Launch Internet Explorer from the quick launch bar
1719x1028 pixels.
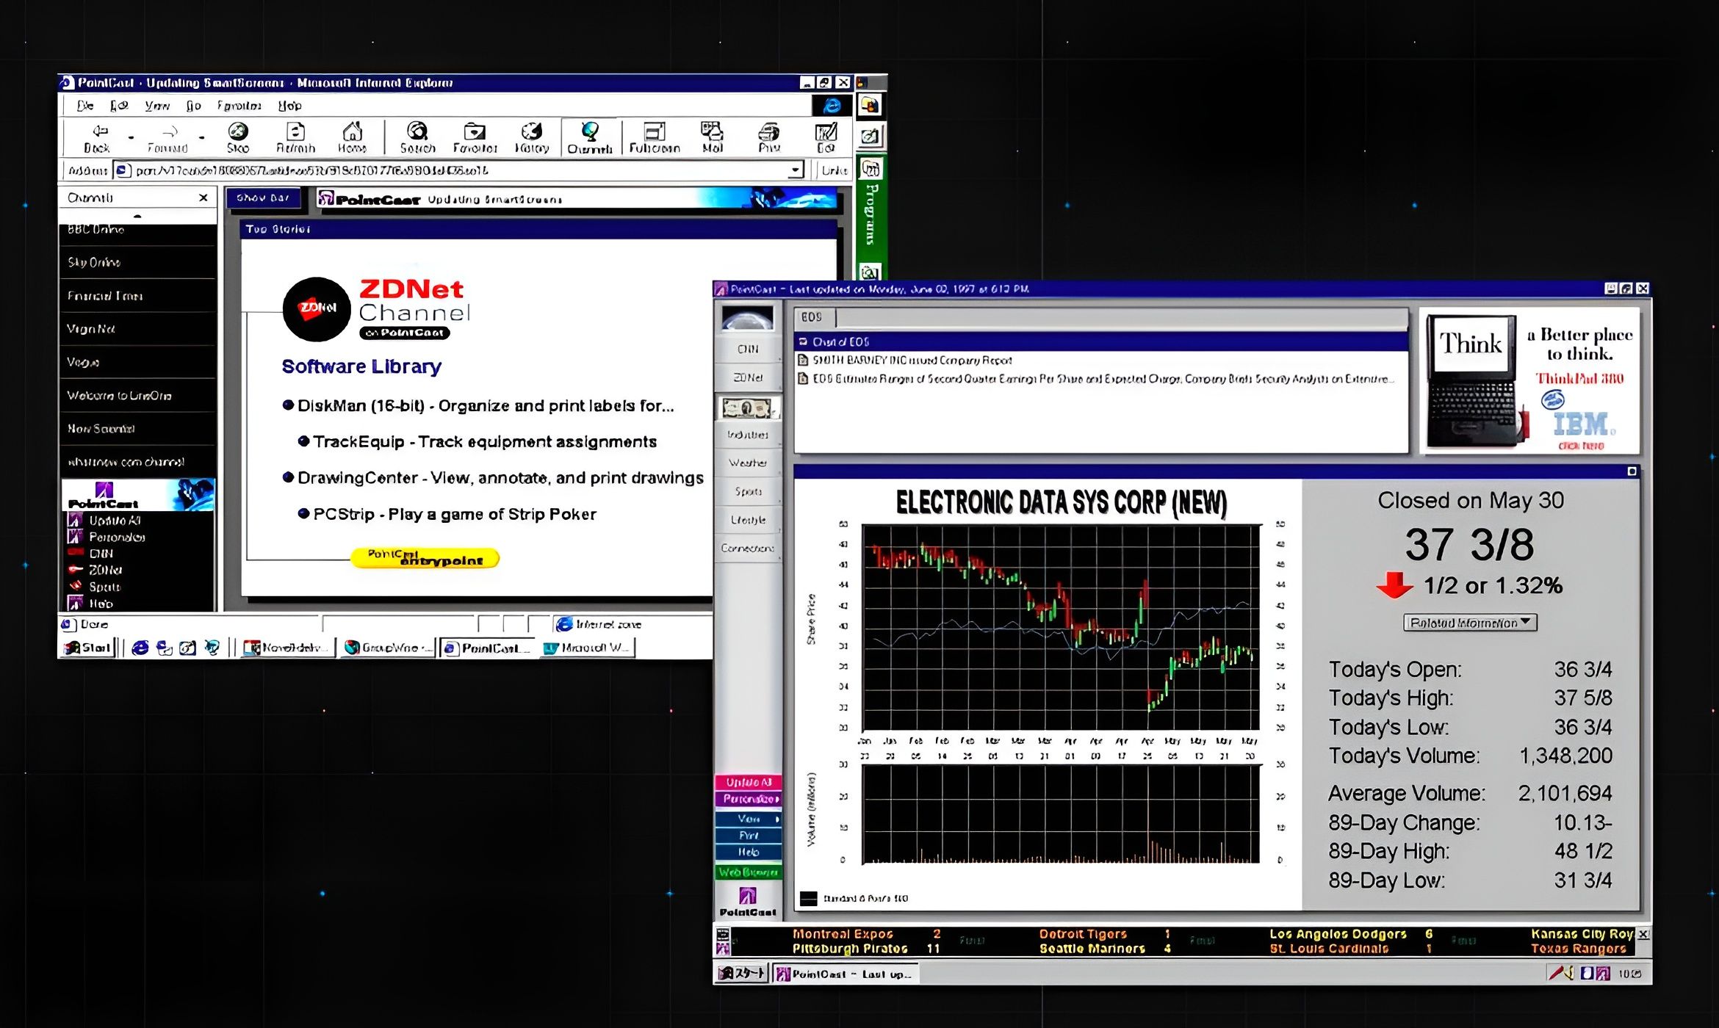(140, 648)
